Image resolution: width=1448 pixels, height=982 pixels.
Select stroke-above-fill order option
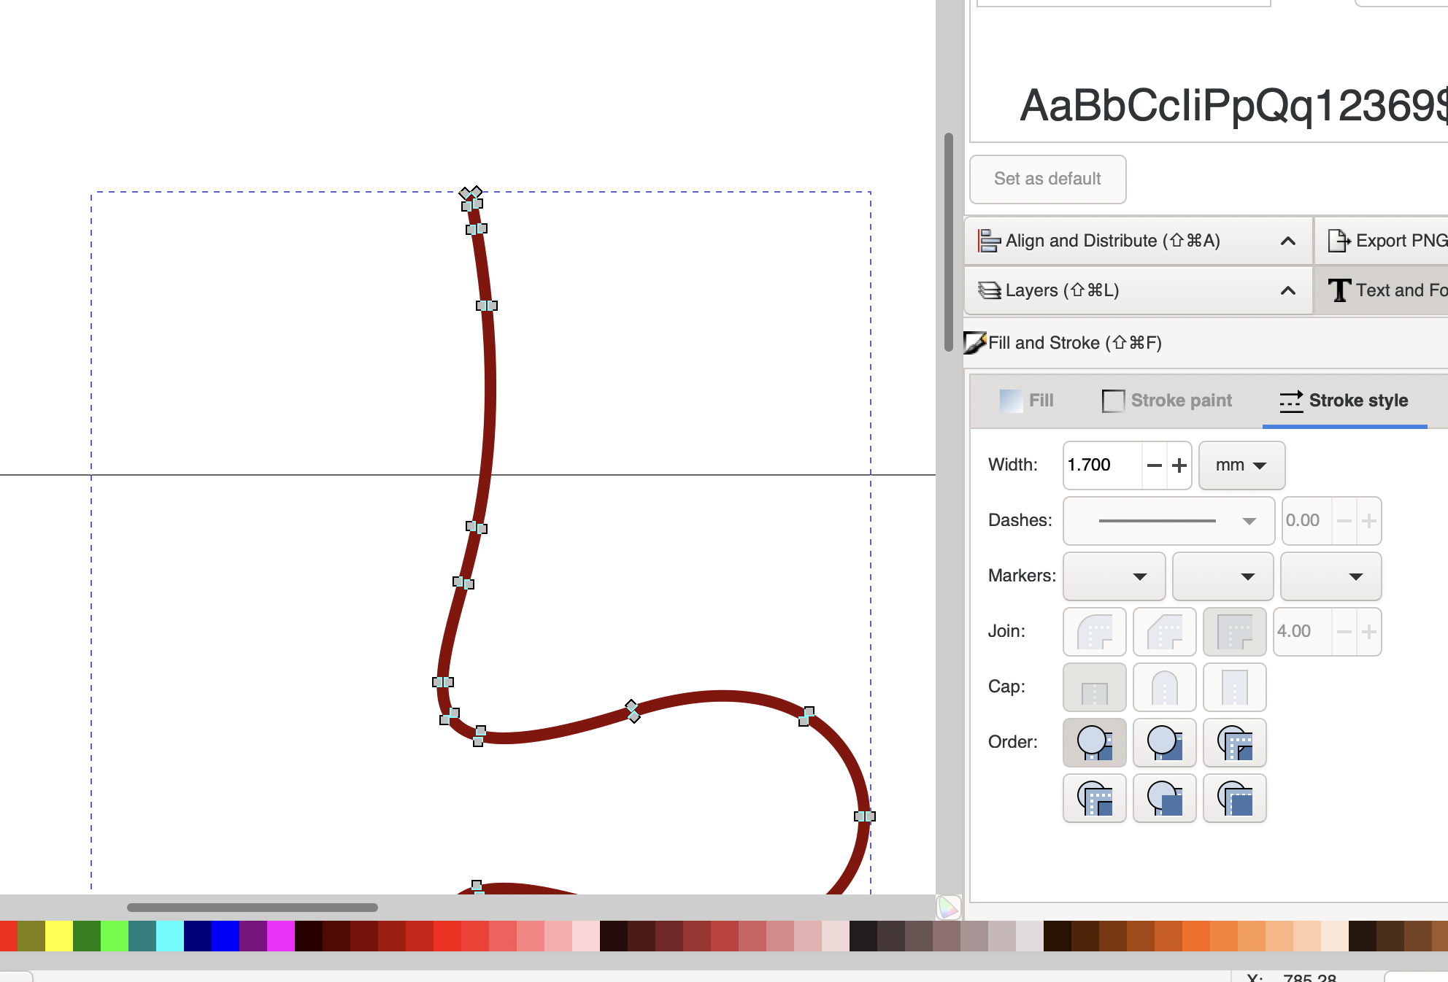pos(1164,743)
